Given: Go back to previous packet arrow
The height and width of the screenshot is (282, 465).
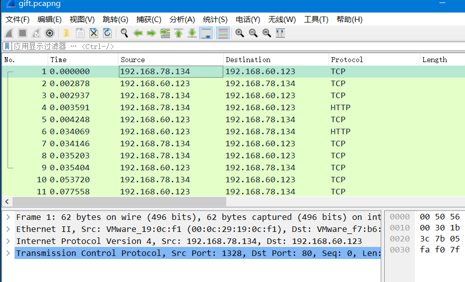Looking at the screenshot, I should [x=138, y=33].
